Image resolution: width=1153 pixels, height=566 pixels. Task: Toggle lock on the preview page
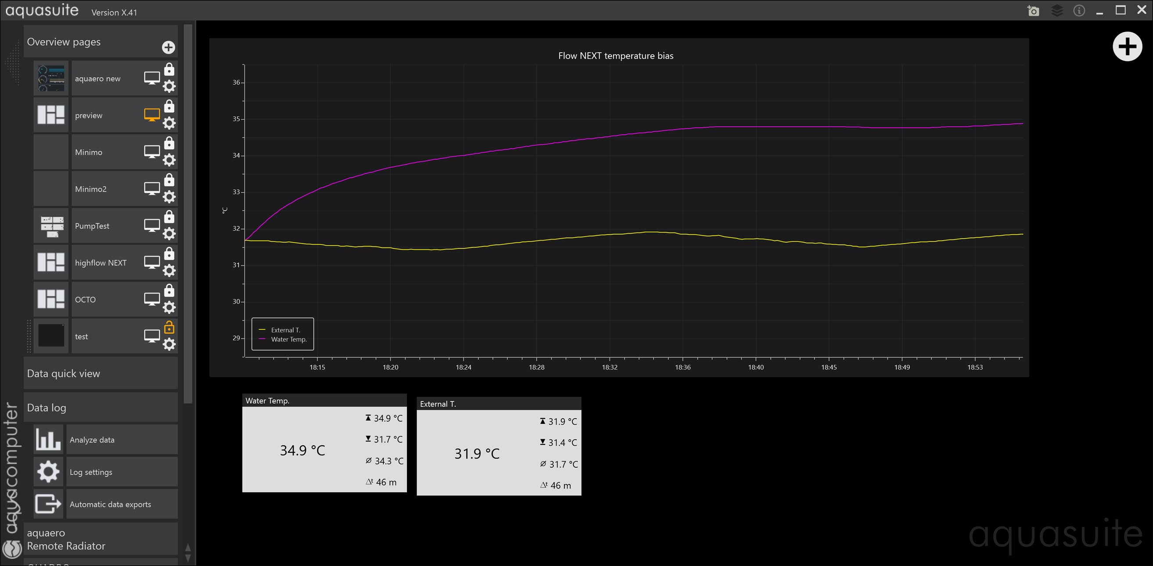pos(169,107)
